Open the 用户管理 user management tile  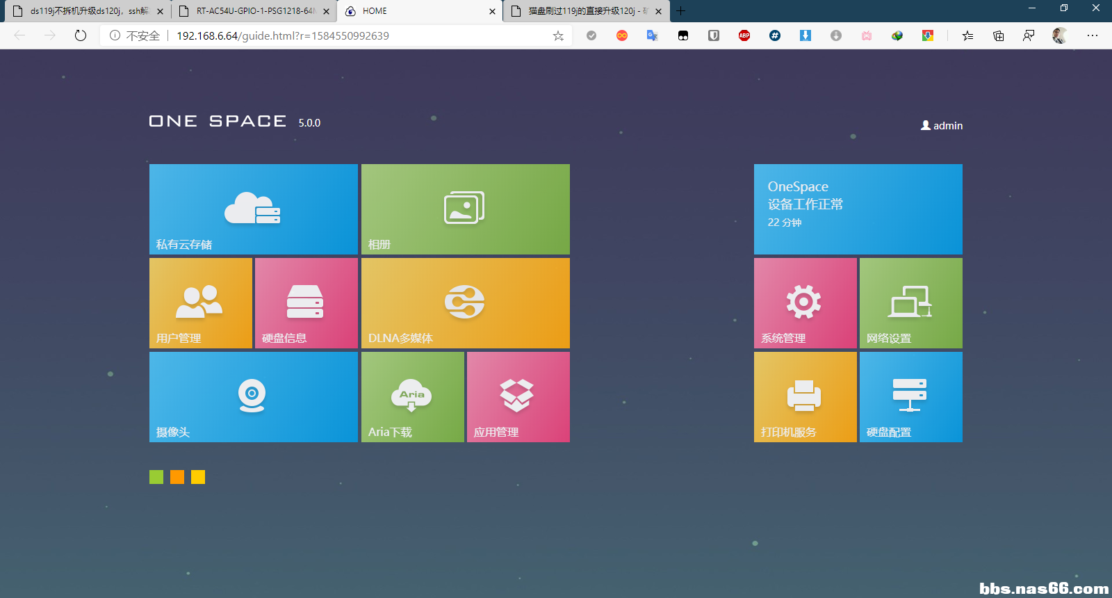(x=201, y=303)
